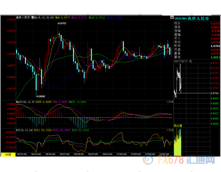The image size is (221, 172).
Task: Click the 16/21:45 time axis label
Action: (93, 154)
